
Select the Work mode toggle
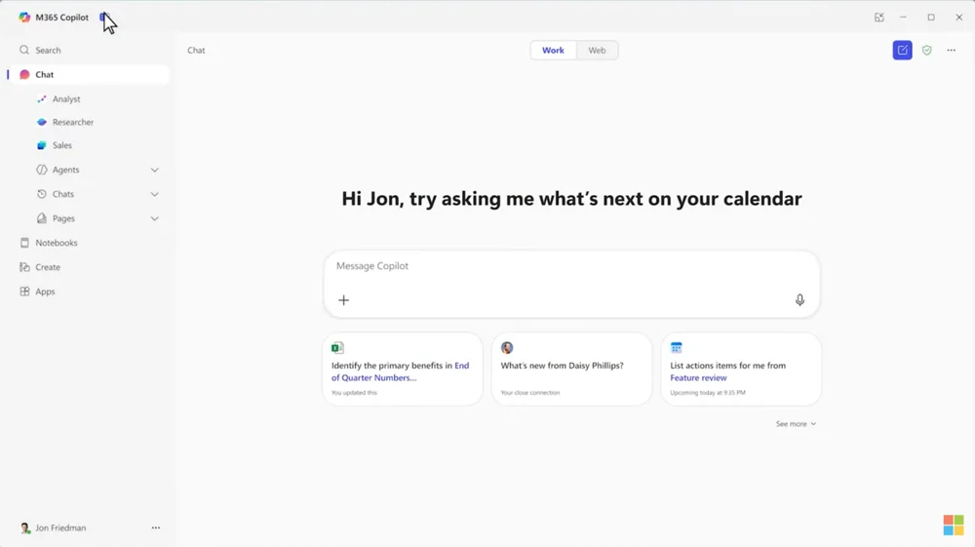(553, 51)
